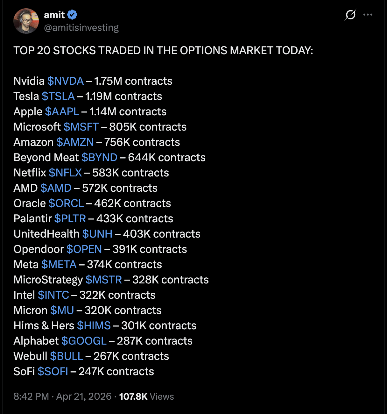Open the $UNH cashtag
This screenshot has width=387, height=414.
pos(97,234)
